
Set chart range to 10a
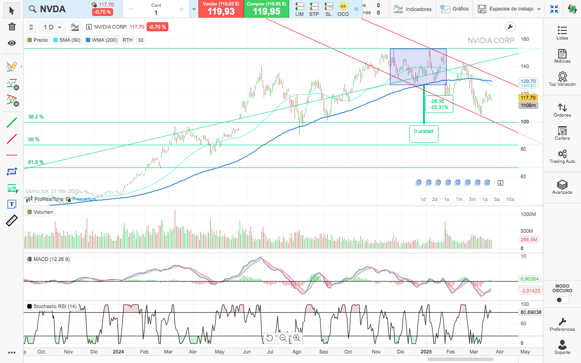(510, 199)
